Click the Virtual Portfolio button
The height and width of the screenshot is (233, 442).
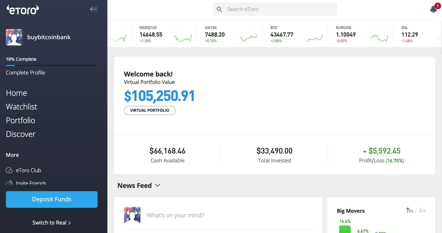(x=150, y=110)
